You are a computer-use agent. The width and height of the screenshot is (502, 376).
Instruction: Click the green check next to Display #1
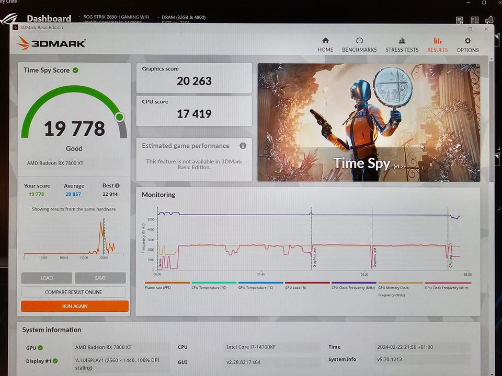[55, 361]
